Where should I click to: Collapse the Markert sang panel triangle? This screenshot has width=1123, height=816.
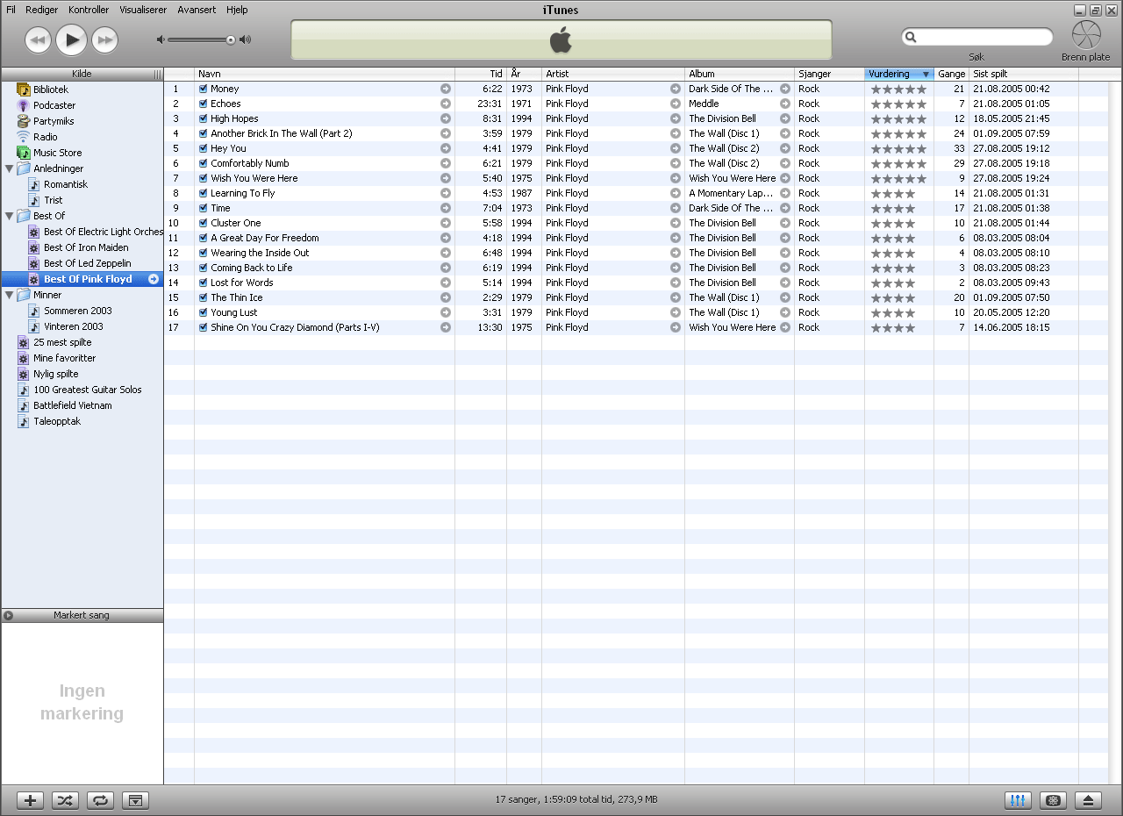coord(9,615)
